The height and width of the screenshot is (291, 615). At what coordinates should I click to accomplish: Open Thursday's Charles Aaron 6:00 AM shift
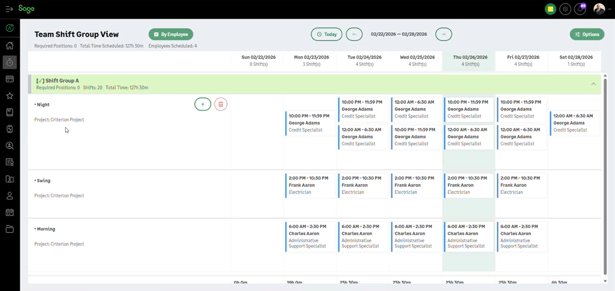pyautogui.click(x=469, y=237)
